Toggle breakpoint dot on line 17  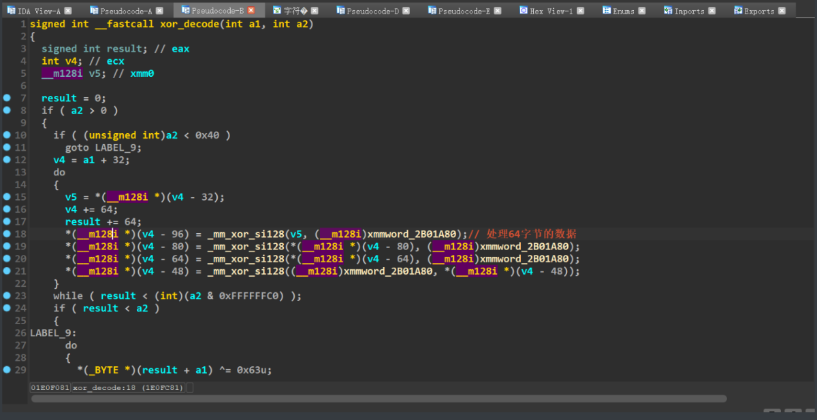(7, 222)
